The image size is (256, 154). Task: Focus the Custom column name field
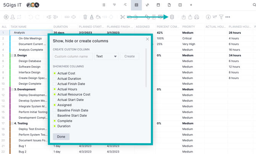[x=73, y=56]
